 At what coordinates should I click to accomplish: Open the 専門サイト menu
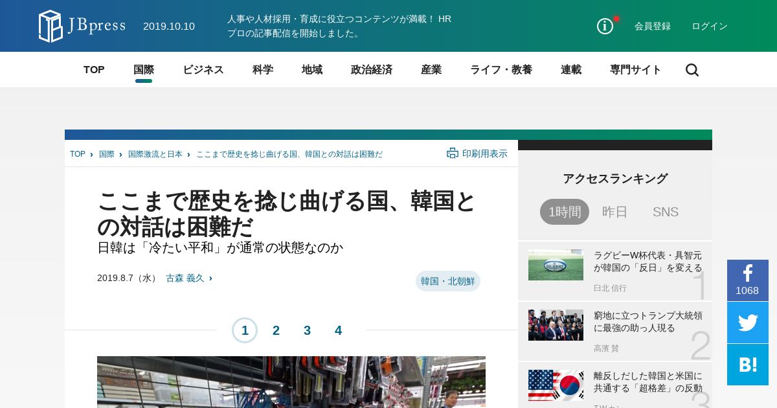click(x=636, y=70)
